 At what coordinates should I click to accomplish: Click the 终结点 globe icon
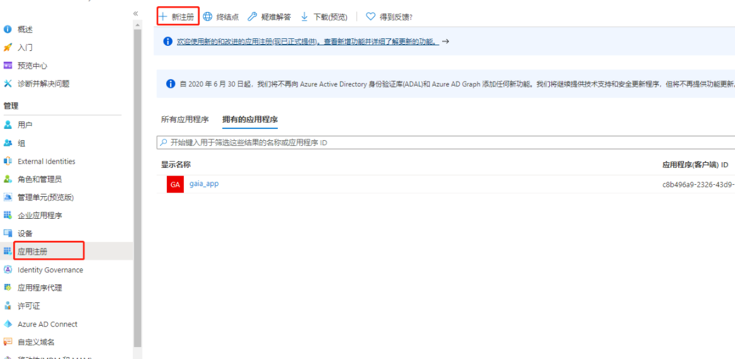tap(207, 17)
